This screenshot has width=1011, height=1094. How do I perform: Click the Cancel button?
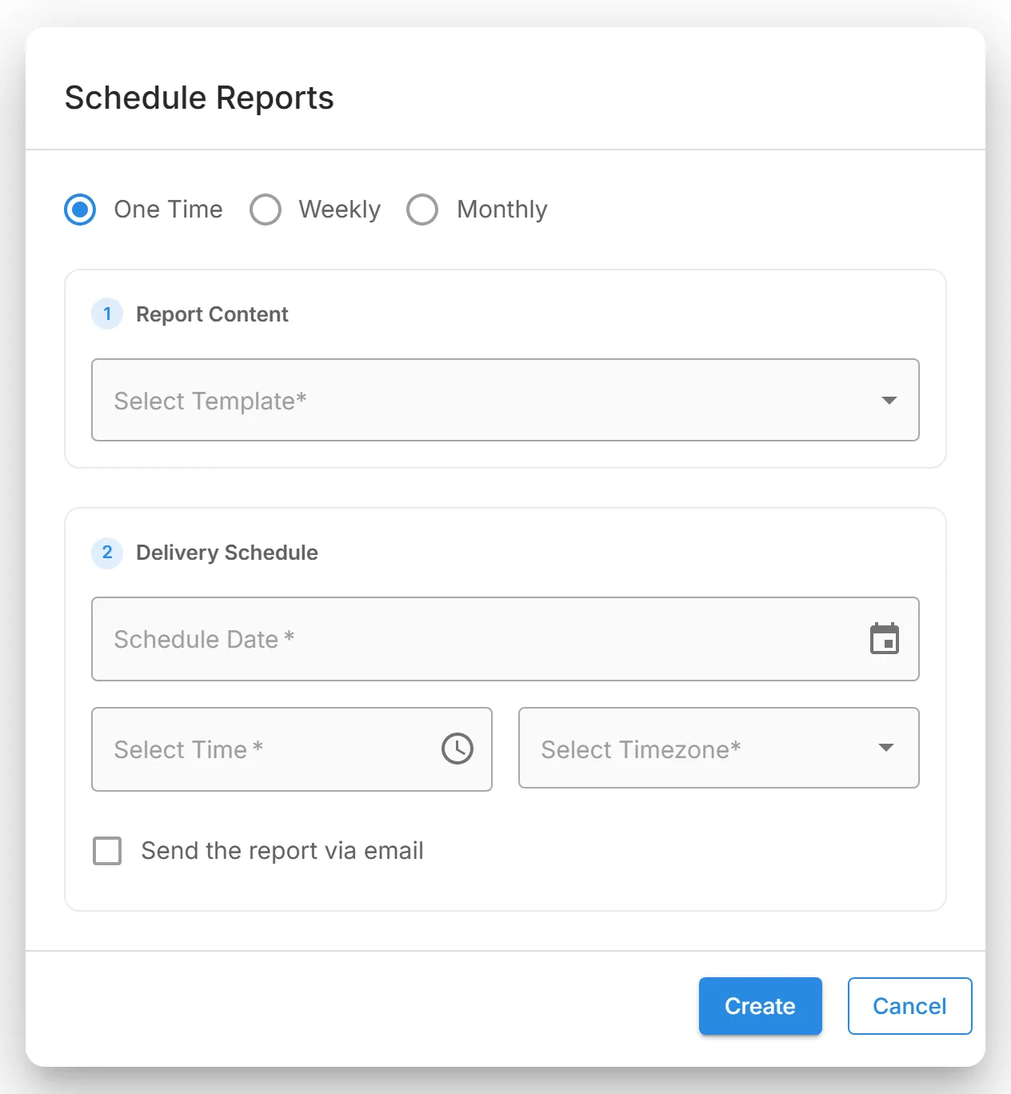[910, 1006]
